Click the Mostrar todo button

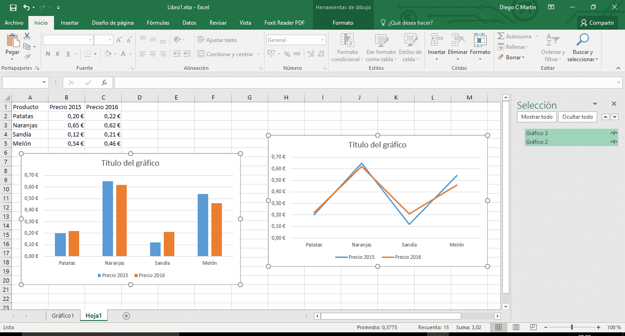click(536, 117)
